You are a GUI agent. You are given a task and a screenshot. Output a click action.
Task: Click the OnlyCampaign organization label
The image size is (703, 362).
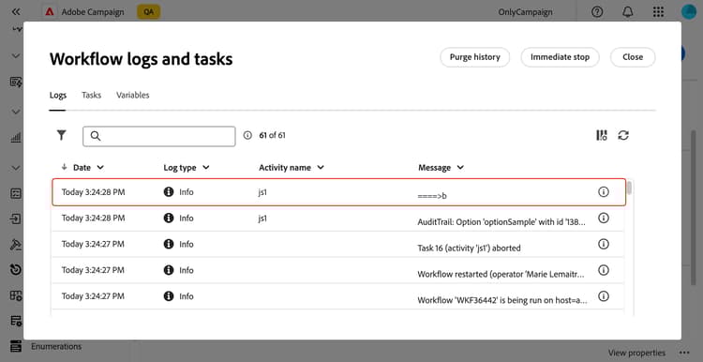[x=525, y=12]
